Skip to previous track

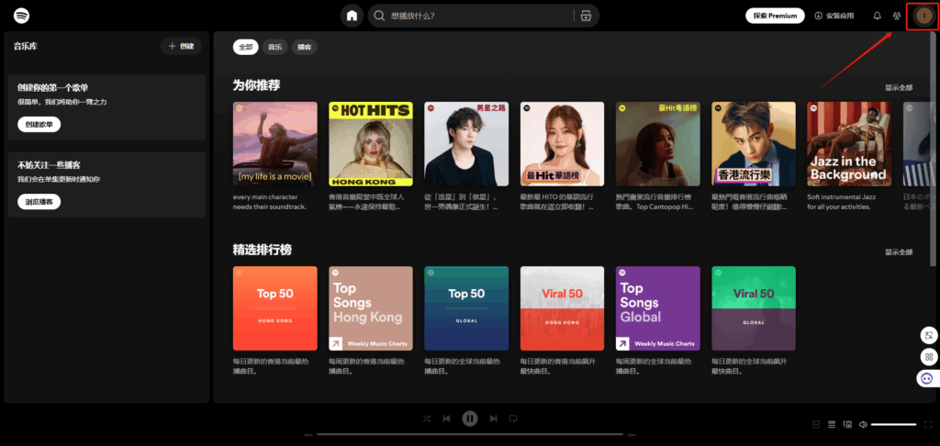point(447,418)
